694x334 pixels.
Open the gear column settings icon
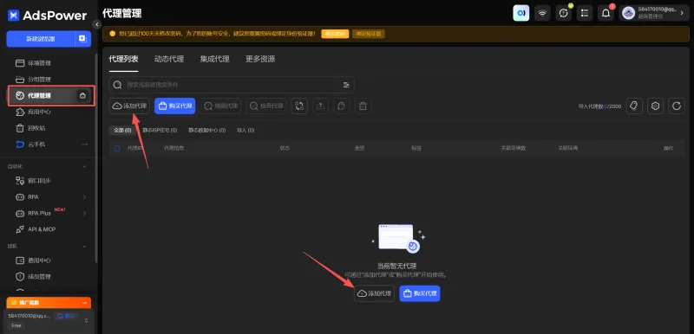(656, 106)
